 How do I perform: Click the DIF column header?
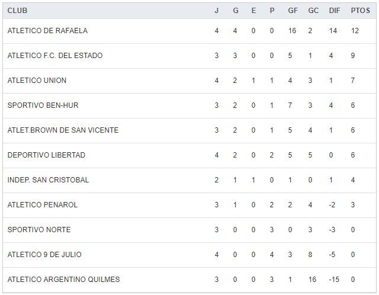coord(333,10)
